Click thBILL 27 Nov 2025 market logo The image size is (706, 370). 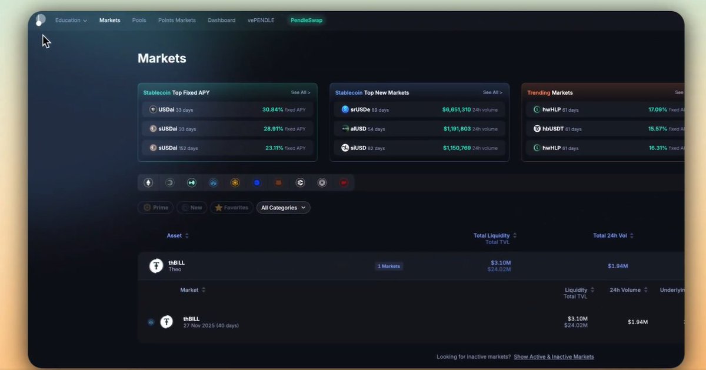pyautogui.click(x=166, y=322)
